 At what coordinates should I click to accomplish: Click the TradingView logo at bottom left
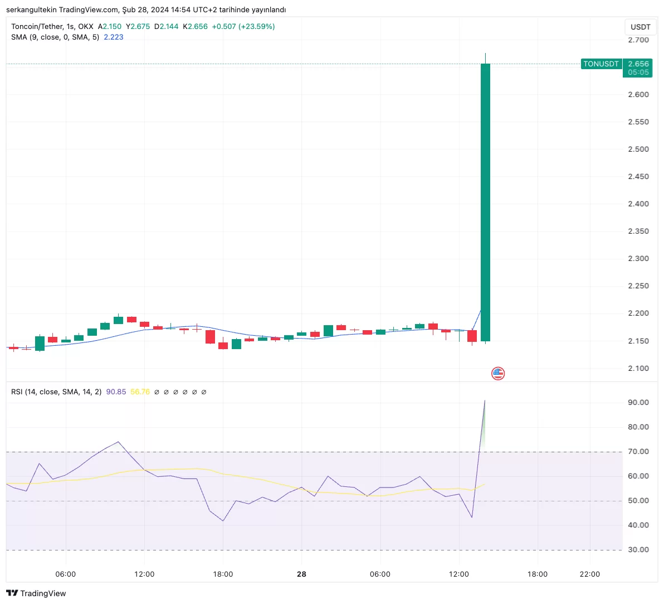pyautogui.click(x=36, y=593)
